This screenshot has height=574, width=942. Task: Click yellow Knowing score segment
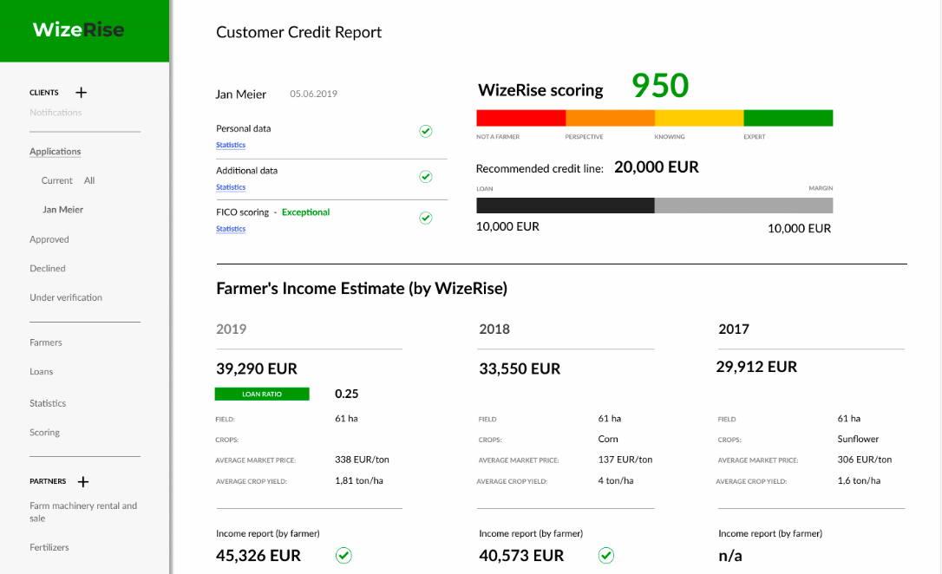pos(699,118)
